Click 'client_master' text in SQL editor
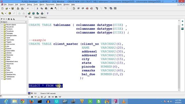 66,44
